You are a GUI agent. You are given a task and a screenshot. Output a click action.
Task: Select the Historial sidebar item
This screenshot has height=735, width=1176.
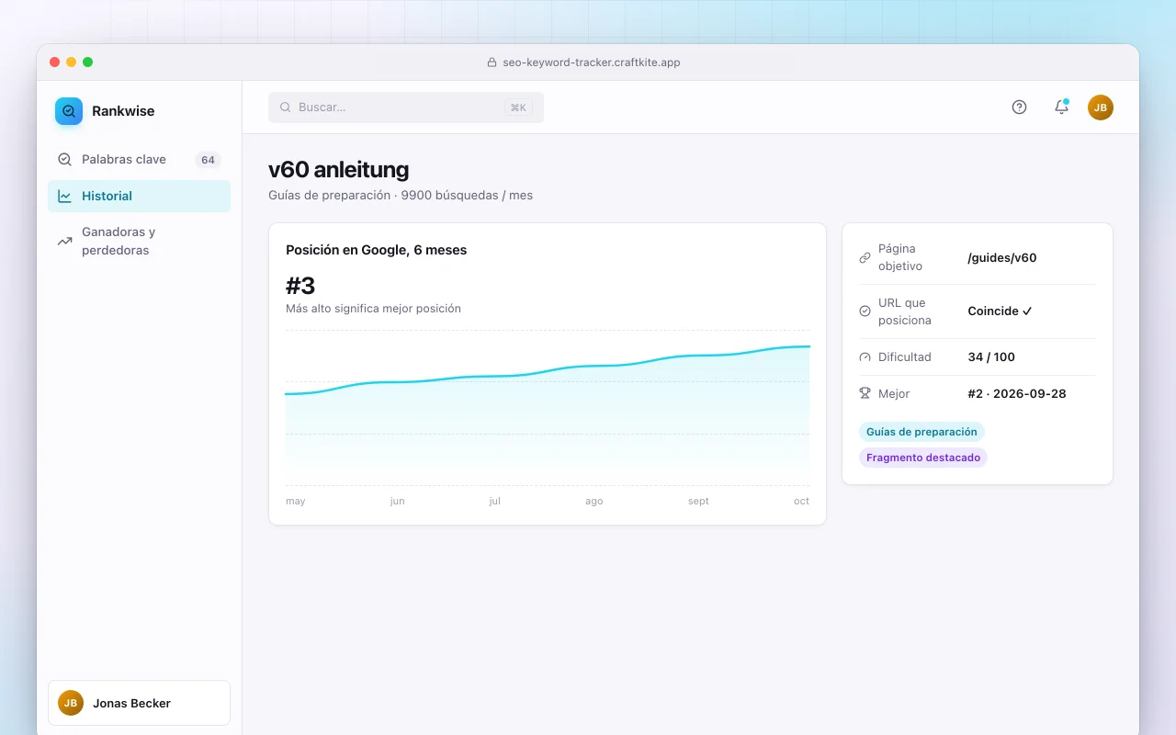point(139,196)
